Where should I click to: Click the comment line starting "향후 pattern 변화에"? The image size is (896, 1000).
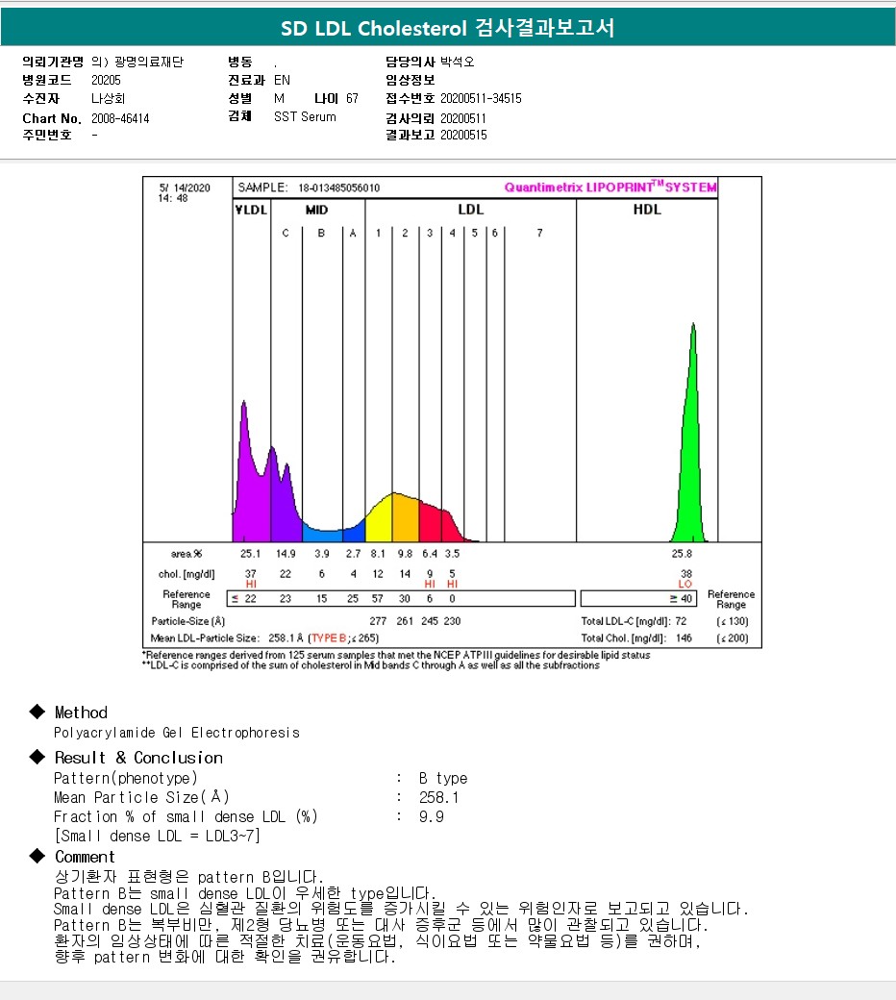[x=225, y=957]
